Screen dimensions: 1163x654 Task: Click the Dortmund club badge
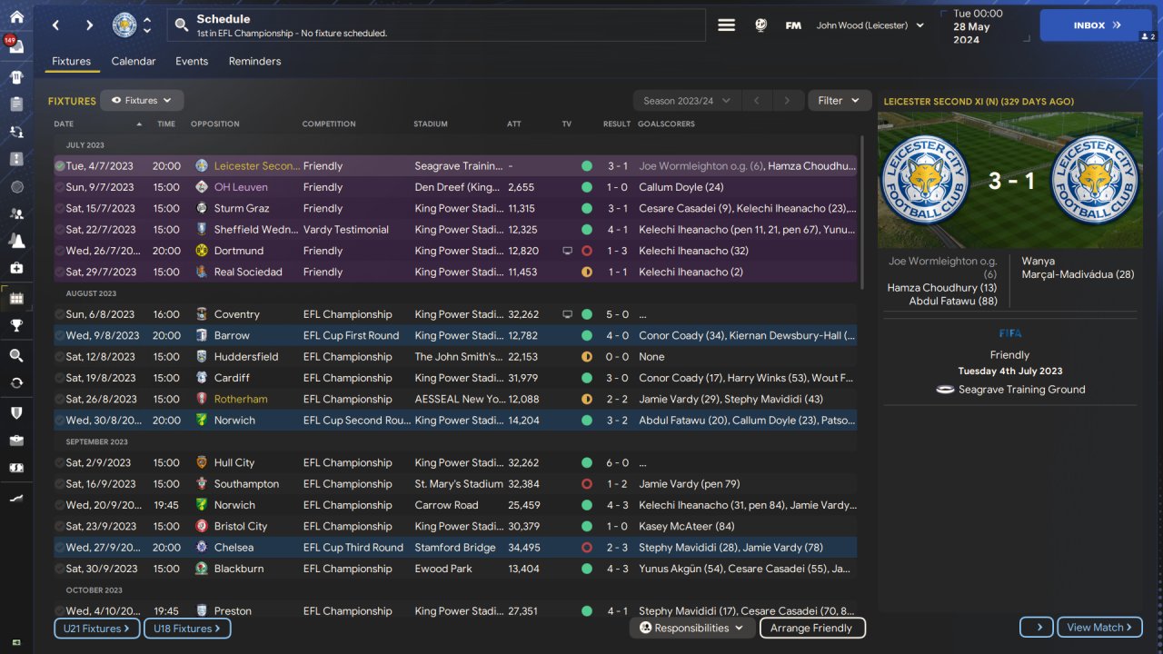tap(202, 251)
